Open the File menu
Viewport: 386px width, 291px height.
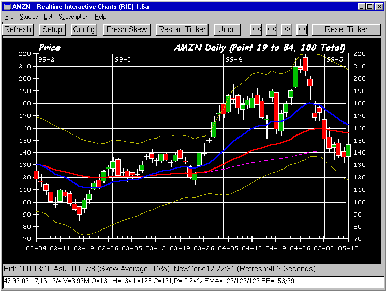[x=9, y=17]
